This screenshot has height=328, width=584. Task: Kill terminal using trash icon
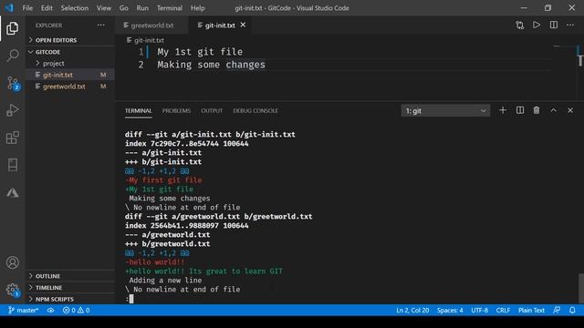point(537,110)
